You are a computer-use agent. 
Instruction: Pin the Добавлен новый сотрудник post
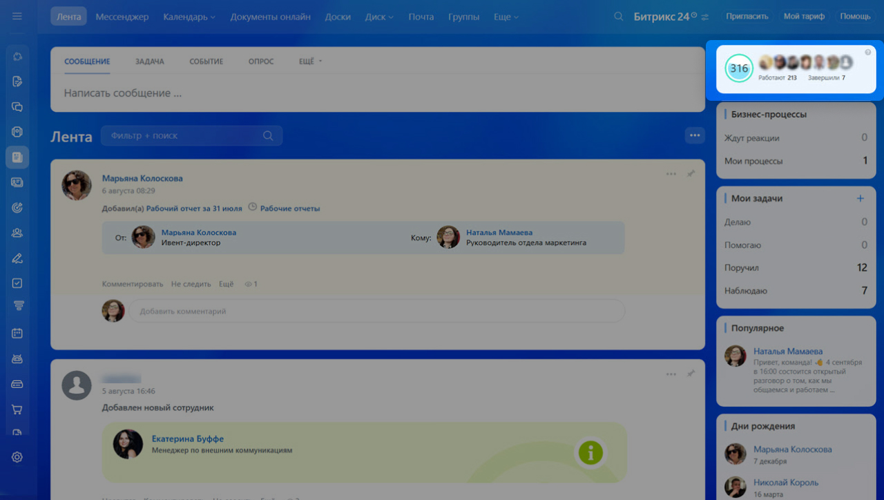point(691,374)
